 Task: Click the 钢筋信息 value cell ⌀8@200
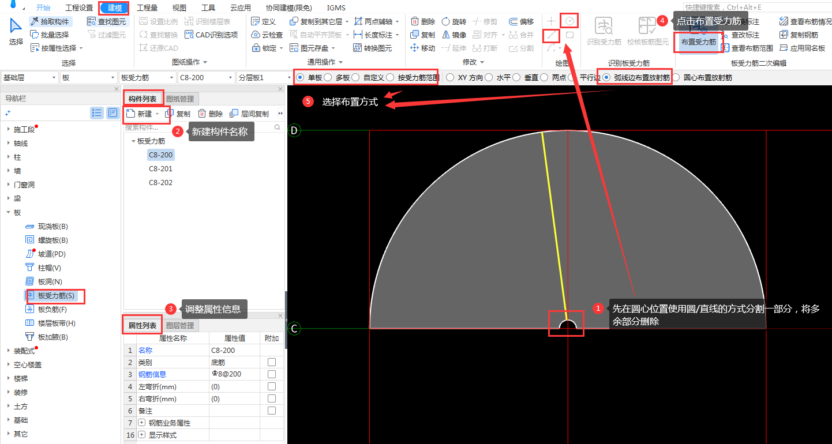click(x=234, y=374)
